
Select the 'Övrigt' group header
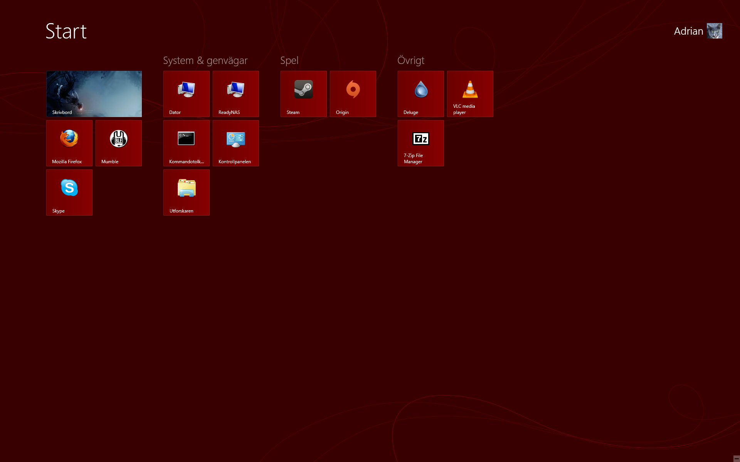pyautogui.click(x=411, y=60)
